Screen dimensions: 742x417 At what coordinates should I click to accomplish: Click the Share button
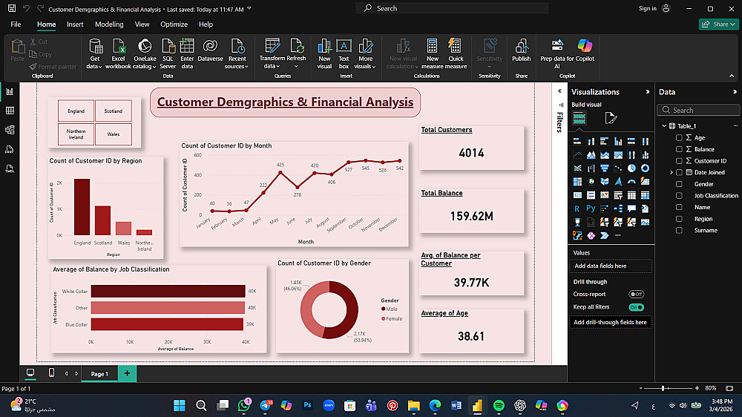click(x=718, y=24)
